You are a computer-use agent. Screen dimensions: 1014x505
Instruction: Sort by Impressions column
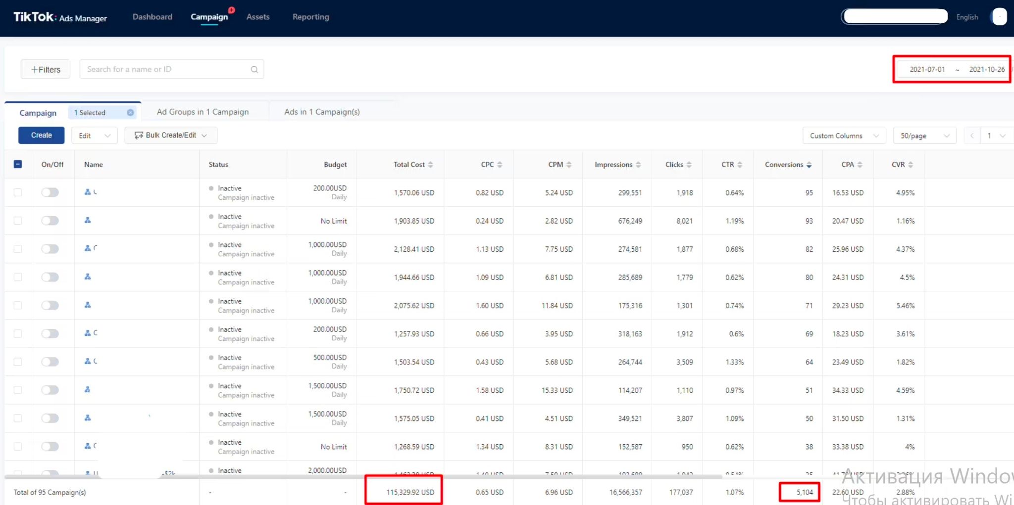(x=638, y=165)
